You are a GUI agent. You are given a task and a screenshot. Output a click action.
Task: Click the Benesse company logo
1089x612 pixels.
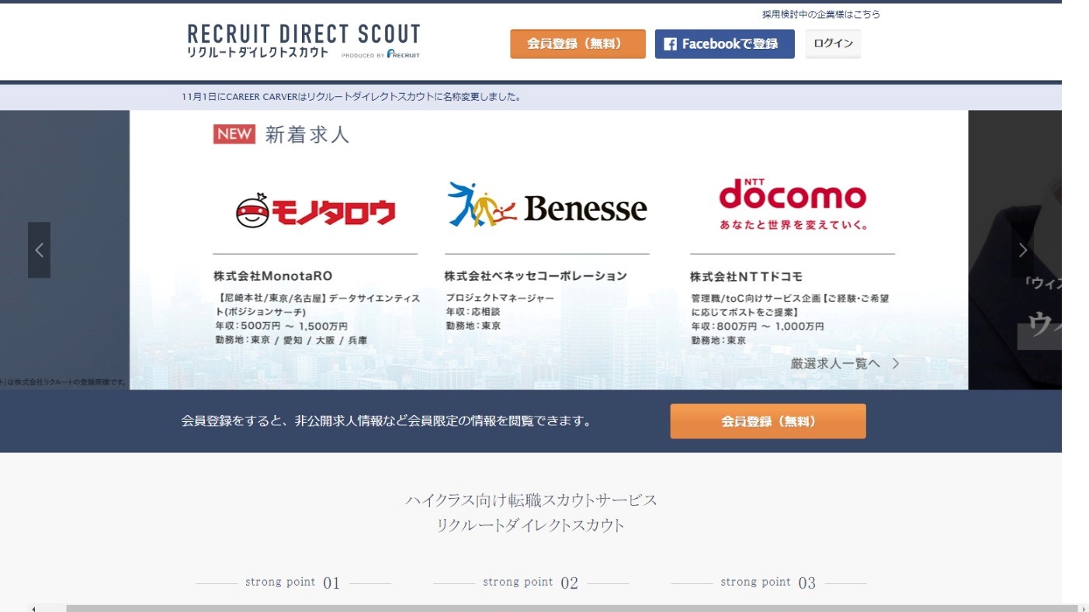[x=547, y=206]
